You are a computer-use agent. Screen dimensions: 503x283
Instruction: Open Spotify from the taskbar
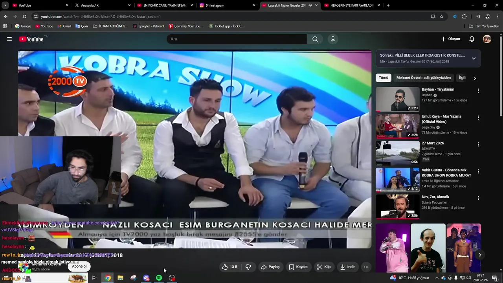pos(159,278)
